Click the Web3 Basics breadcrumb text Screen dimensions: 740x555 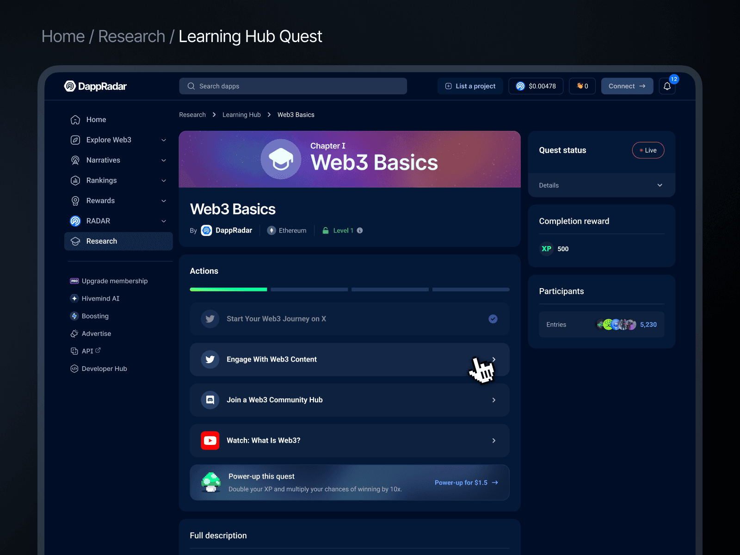pyautogui.click(x=296, y=115)
